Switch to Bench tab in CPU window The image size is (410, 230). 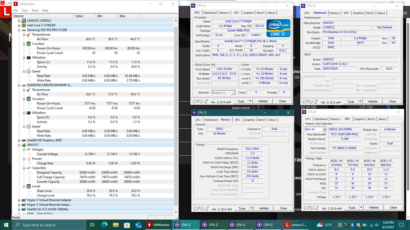(x=260, y=13)
